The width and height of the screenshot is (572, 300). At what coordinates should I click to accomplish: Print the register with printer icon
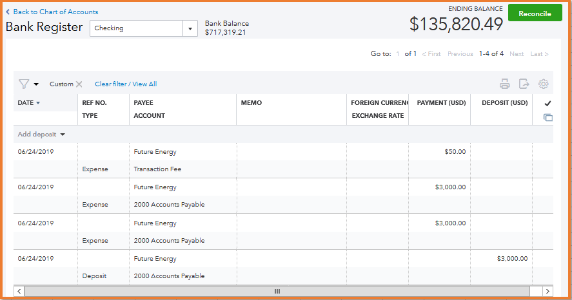[505, 84]
